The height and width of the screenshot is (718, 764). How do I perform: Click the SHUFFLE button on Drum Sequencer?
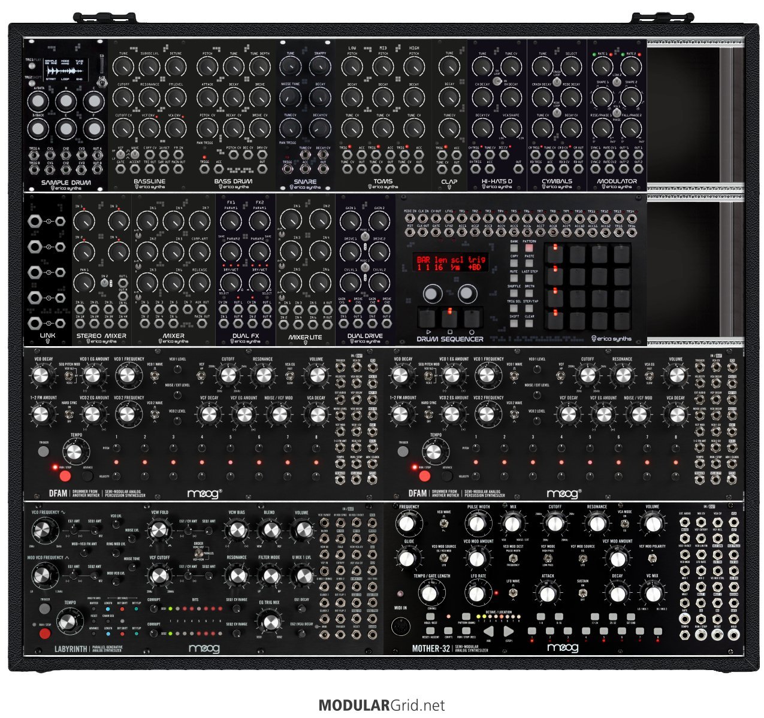tap(514, 293)
